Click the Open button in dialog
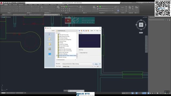This screenshot has width=171, height=96. click(x=96, y=64)
